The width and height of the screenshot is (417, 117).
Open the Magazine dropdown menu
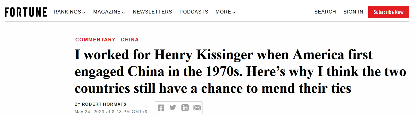pos(109,12)
